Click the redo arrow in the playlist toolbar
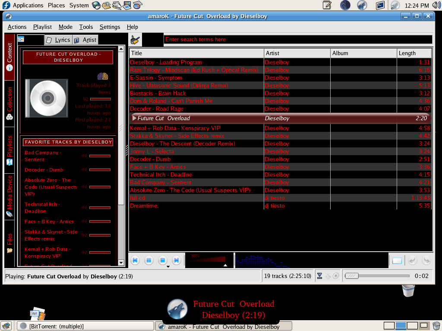This screenshot has width=442, height=331. [426, 261]
